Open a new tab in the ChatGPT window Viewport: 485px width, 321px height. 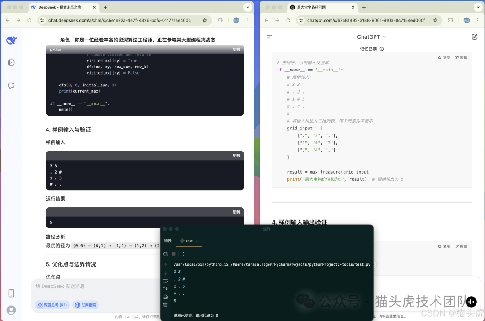click(x=364, y=7)
